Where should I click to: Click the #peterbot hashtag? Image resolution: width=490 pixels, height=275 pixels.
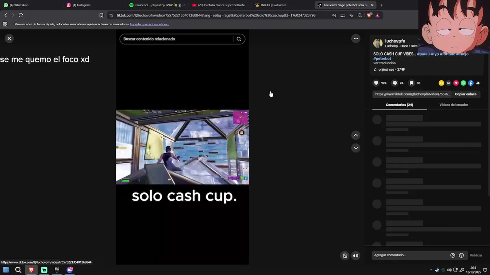pyautogui.click(x=382, y=58)
